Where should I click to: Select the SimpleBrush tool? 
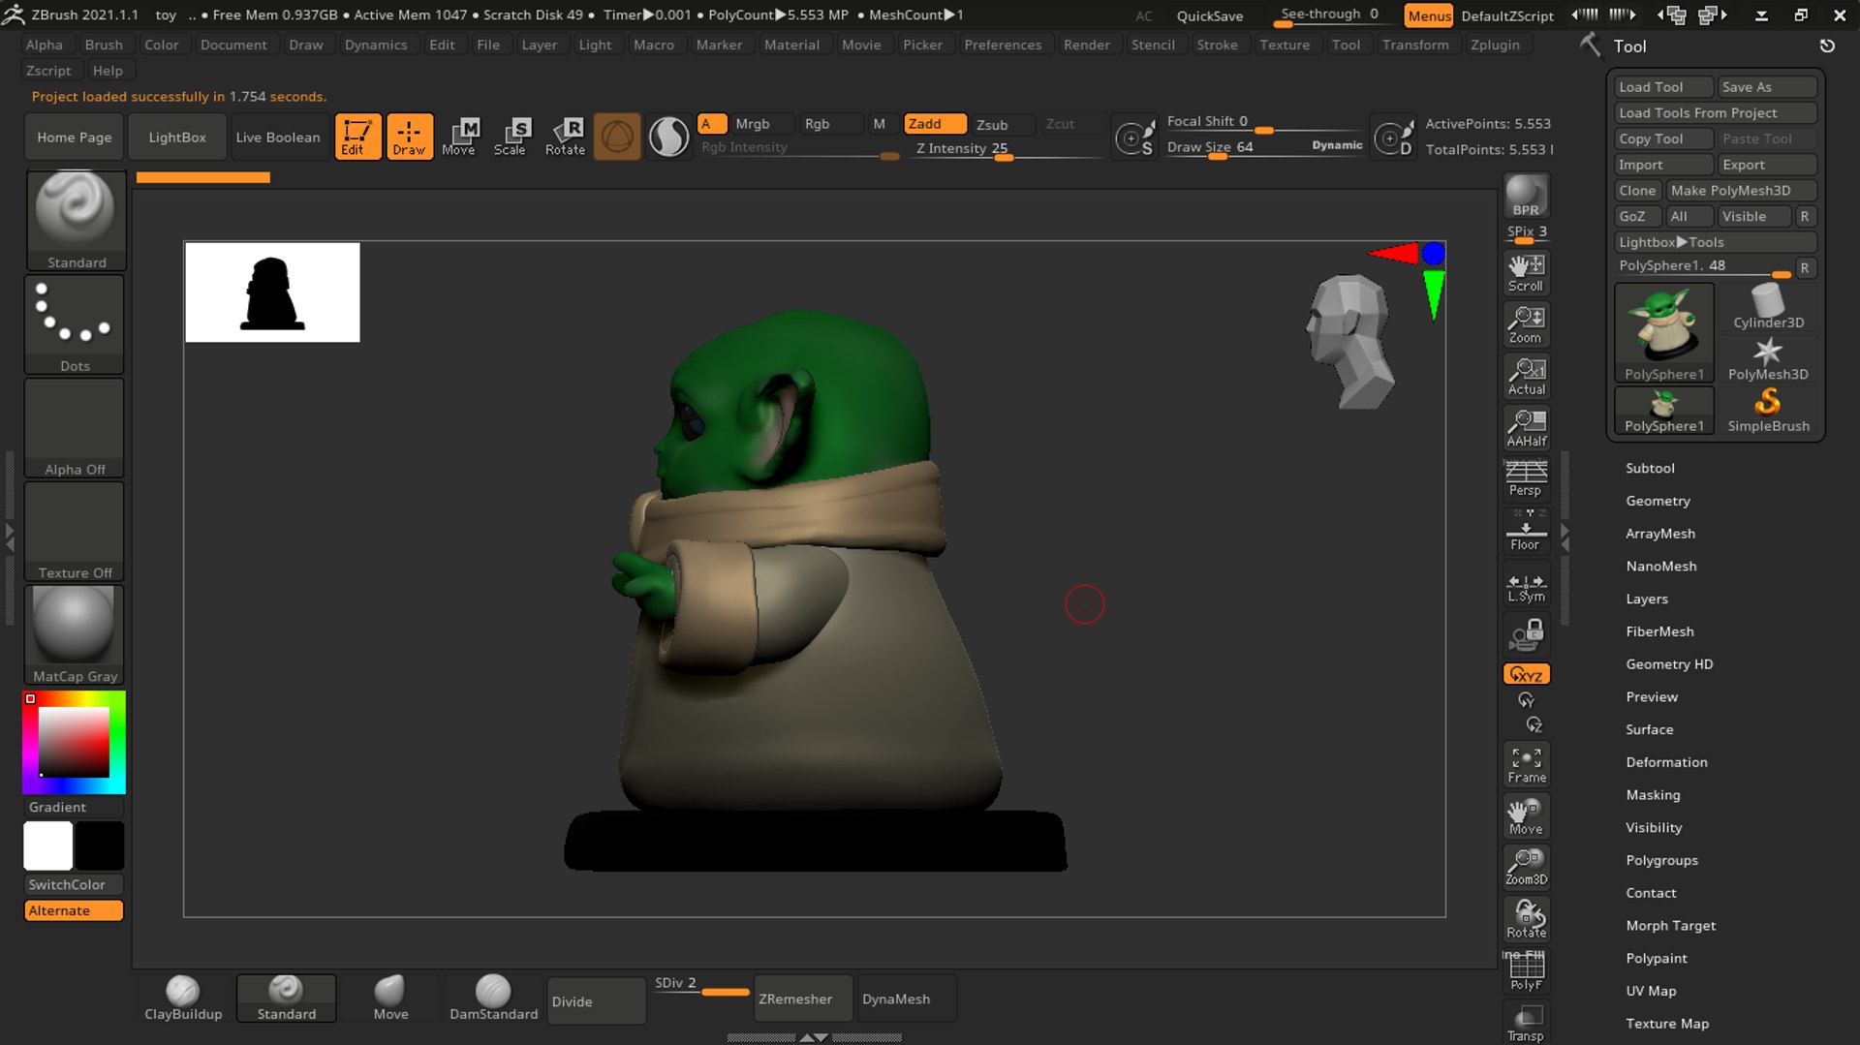point(1768,411)
